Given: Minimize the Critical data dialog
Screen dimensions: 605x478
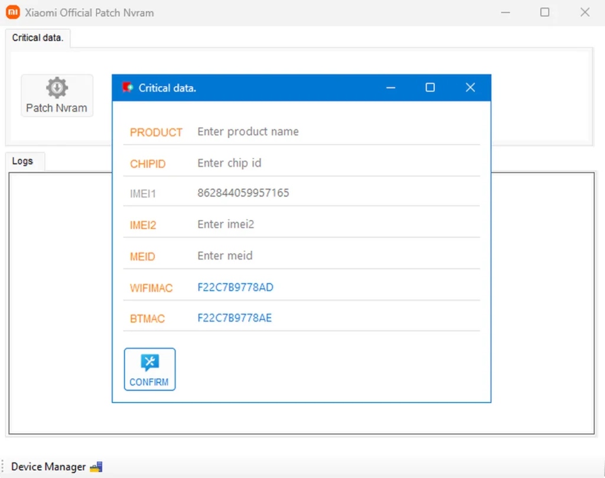Looking at the screenshot, I should (x=391, y=88).
